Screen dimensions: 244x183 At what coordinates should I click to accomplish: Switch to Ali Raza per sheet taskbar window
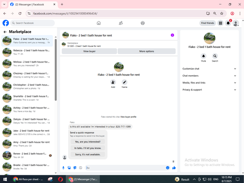[x=28, y=179]
